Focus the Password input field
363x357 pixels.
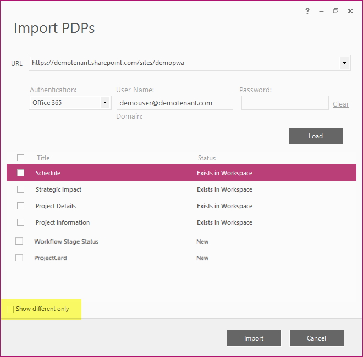(x=285, y=103)
